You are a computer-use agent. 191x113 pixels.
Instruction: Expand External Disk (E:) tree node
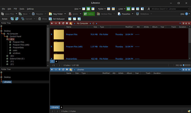(7, 59)
